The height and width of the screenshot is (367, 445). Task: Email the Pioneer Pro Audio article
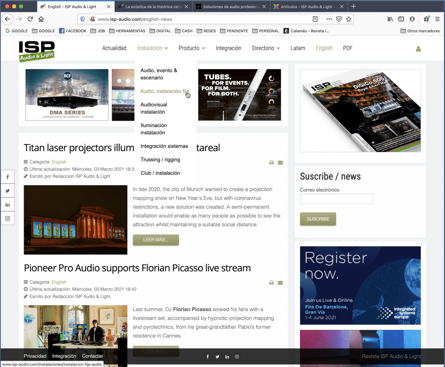[x=280, y=283]
